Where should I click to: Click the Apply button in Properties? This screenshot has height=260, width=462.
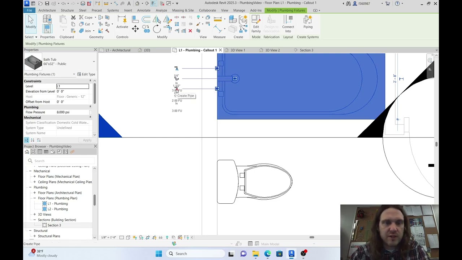(x=87, y=140)
